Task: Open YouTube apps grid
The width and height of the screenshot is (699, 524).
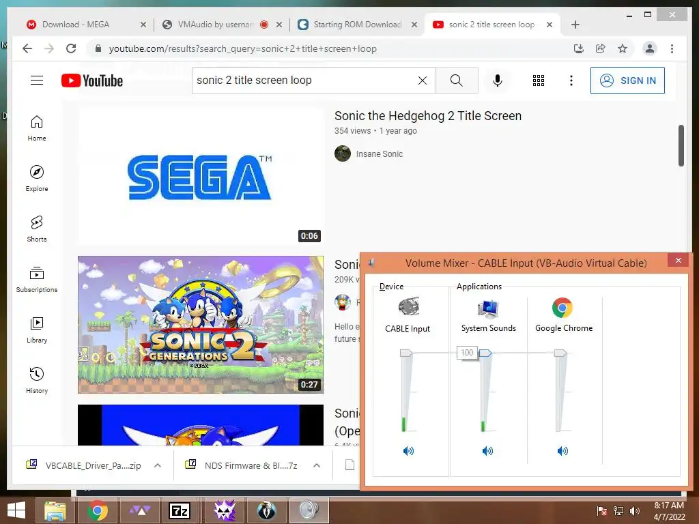Action: pyautogui.click(x=538, y=81)
